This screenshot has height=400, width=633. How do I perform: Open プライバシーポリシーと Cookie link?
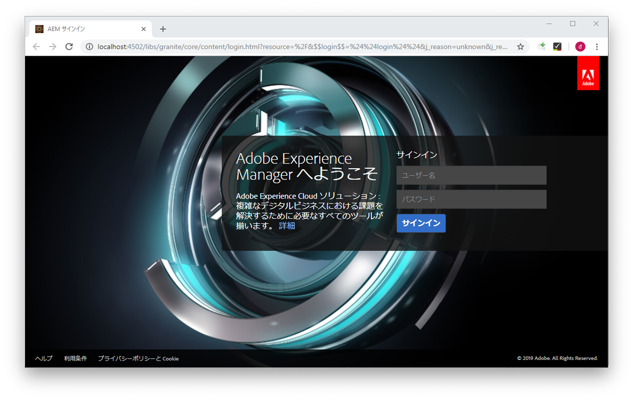click(138, 358)
